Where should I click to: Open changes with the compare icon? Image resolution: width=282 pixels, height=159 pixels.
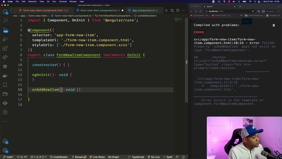pyautogui.click(x=172, y=11)
